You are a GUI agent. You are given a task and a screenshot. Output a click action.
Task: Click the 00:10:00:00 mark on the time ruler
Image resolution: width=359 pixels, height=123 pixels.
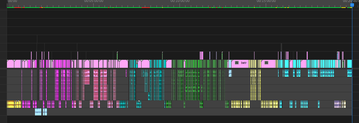pyautogui.click(x=180, y=1)
